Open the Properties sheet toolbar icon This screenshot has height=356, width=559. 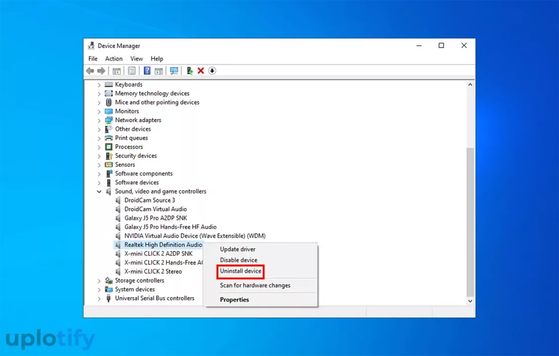(132, 71)
